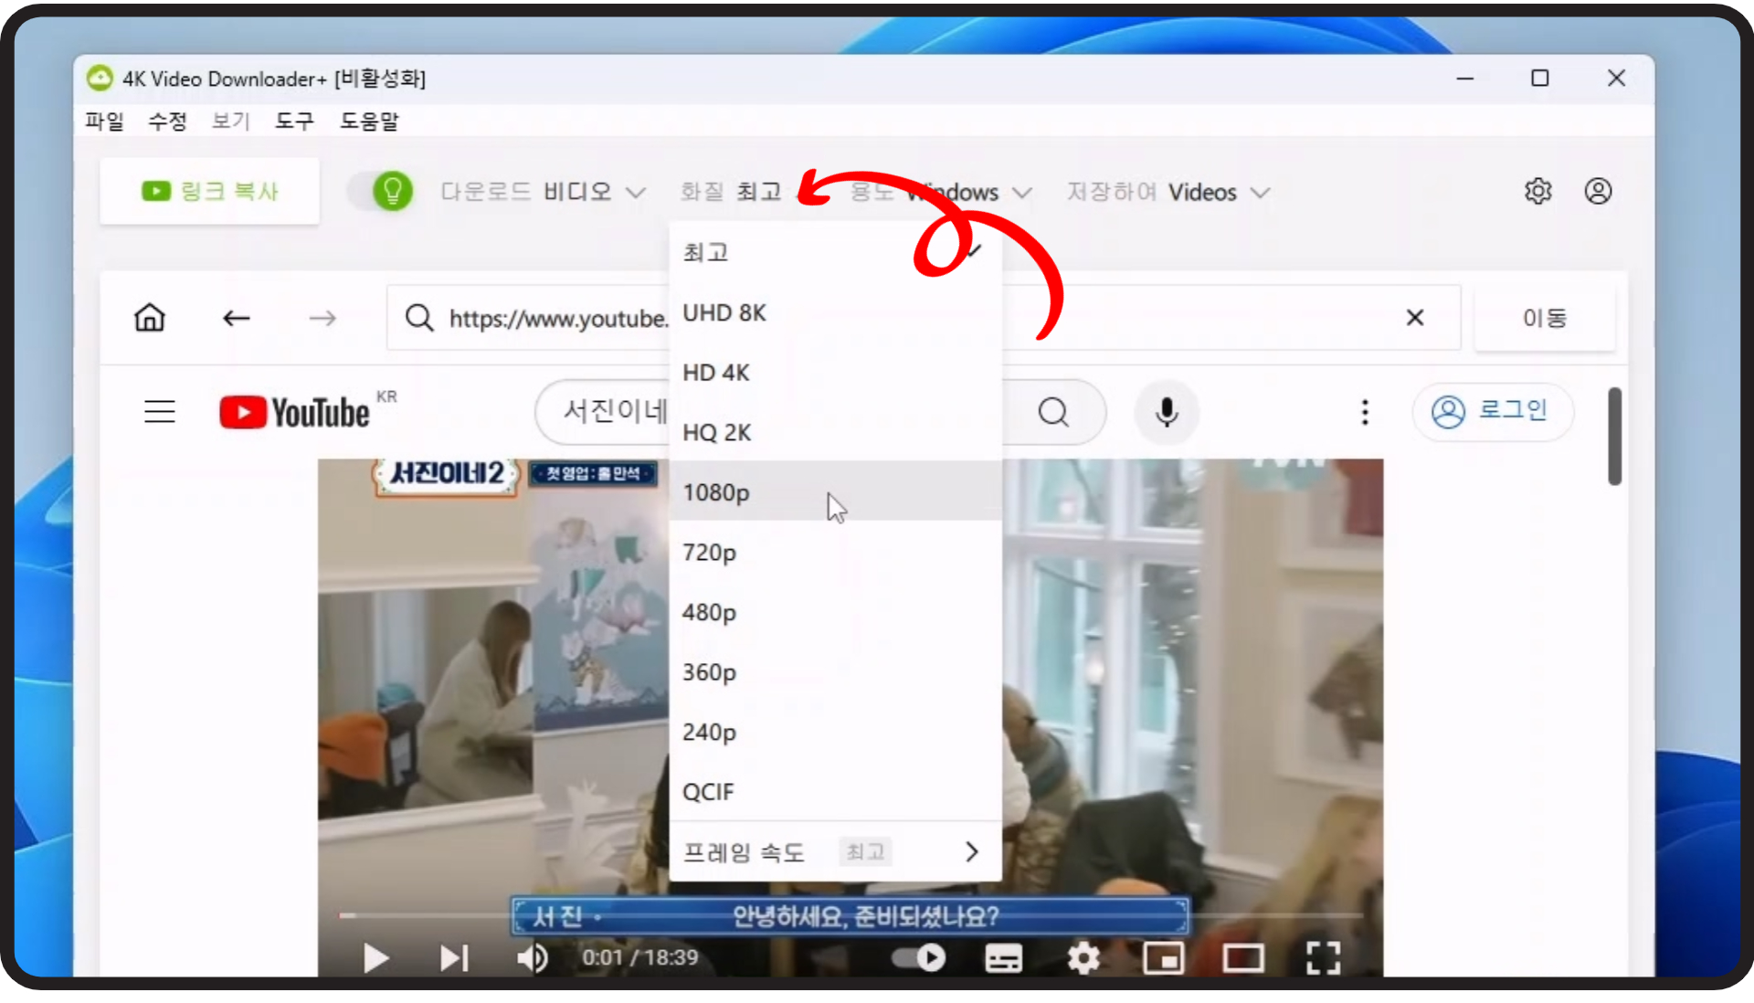Click the 링크 복사 button
The height and width of the screenshot is (1003, 1754).
click(209, 191)
